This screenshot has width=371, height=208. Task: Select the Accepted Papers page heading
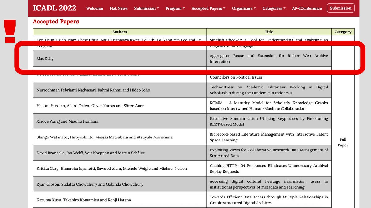tap(56, 22)
